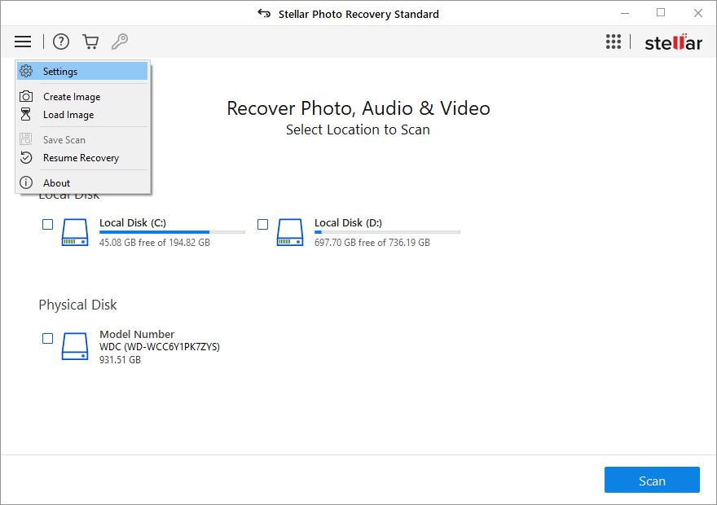Click Resume Recovery in the menu
This screenshot has height=505, width=717.
point(81,158)
